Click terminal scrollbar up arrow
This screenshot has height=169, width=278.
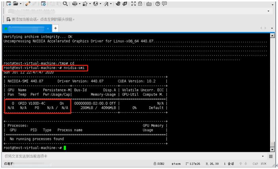[272, 36]
